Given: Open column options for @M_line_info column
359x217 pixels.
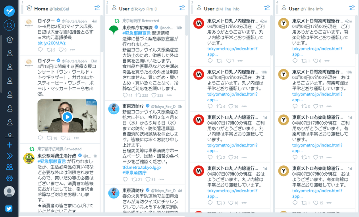Looking at the screenshot, I should pyautogui.click(x=267, y=8).
